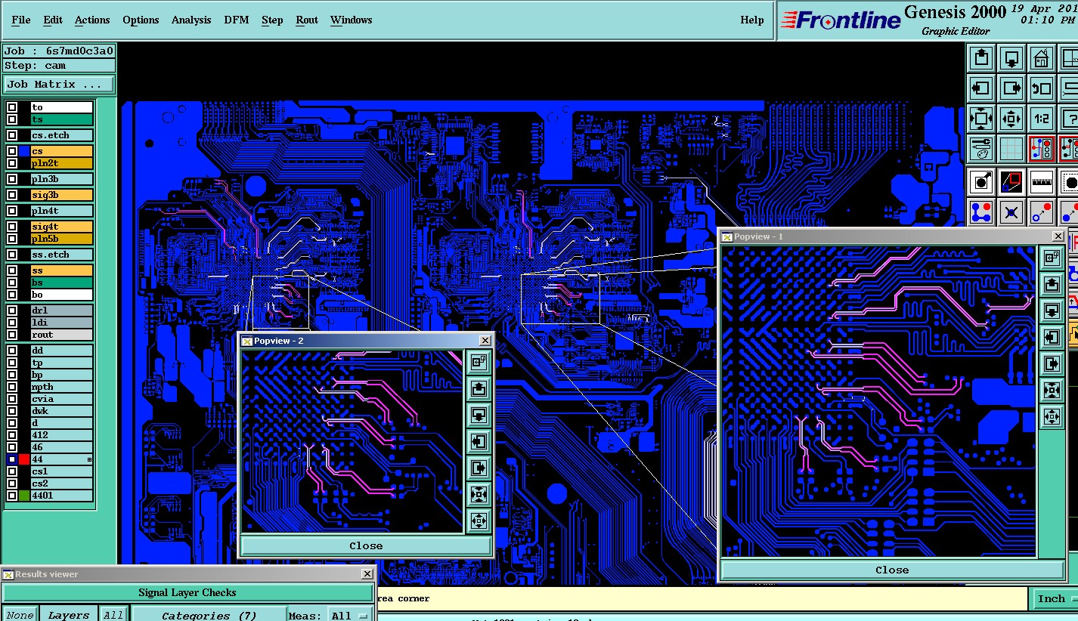The height and width of the screenshot is (621, 1078).
Task: Open the File menu
Action: [21, 20]
